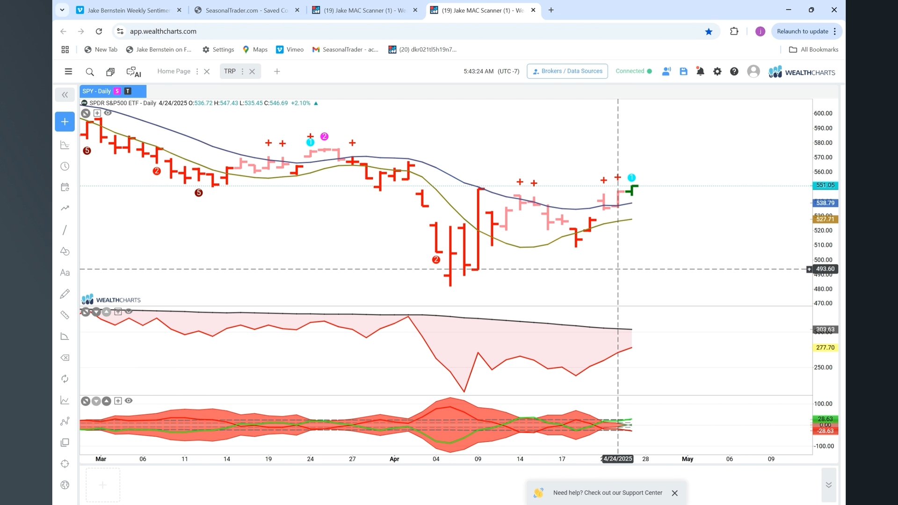This screenshot has width=898, height=505.
Task: Expand middle pane plus box
Action: pyautogui.click(x=118, y=312)
